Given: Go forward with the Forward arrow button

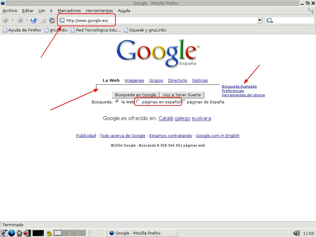Looking at the screenshot, I should tap(20, 20).
